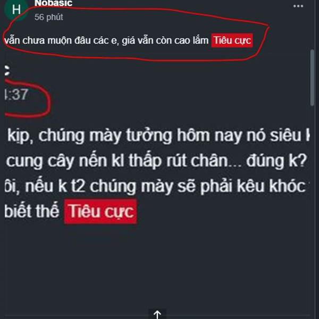Click the line cung cây nến kl thấp
The height and width of the screenshot is (319, 319).
pos(156,161)
